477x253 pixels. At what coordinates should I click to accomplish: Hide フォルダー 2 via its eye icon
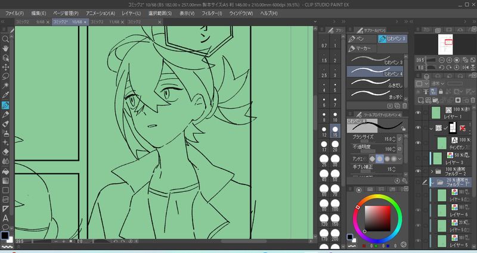tap(418, 171)
